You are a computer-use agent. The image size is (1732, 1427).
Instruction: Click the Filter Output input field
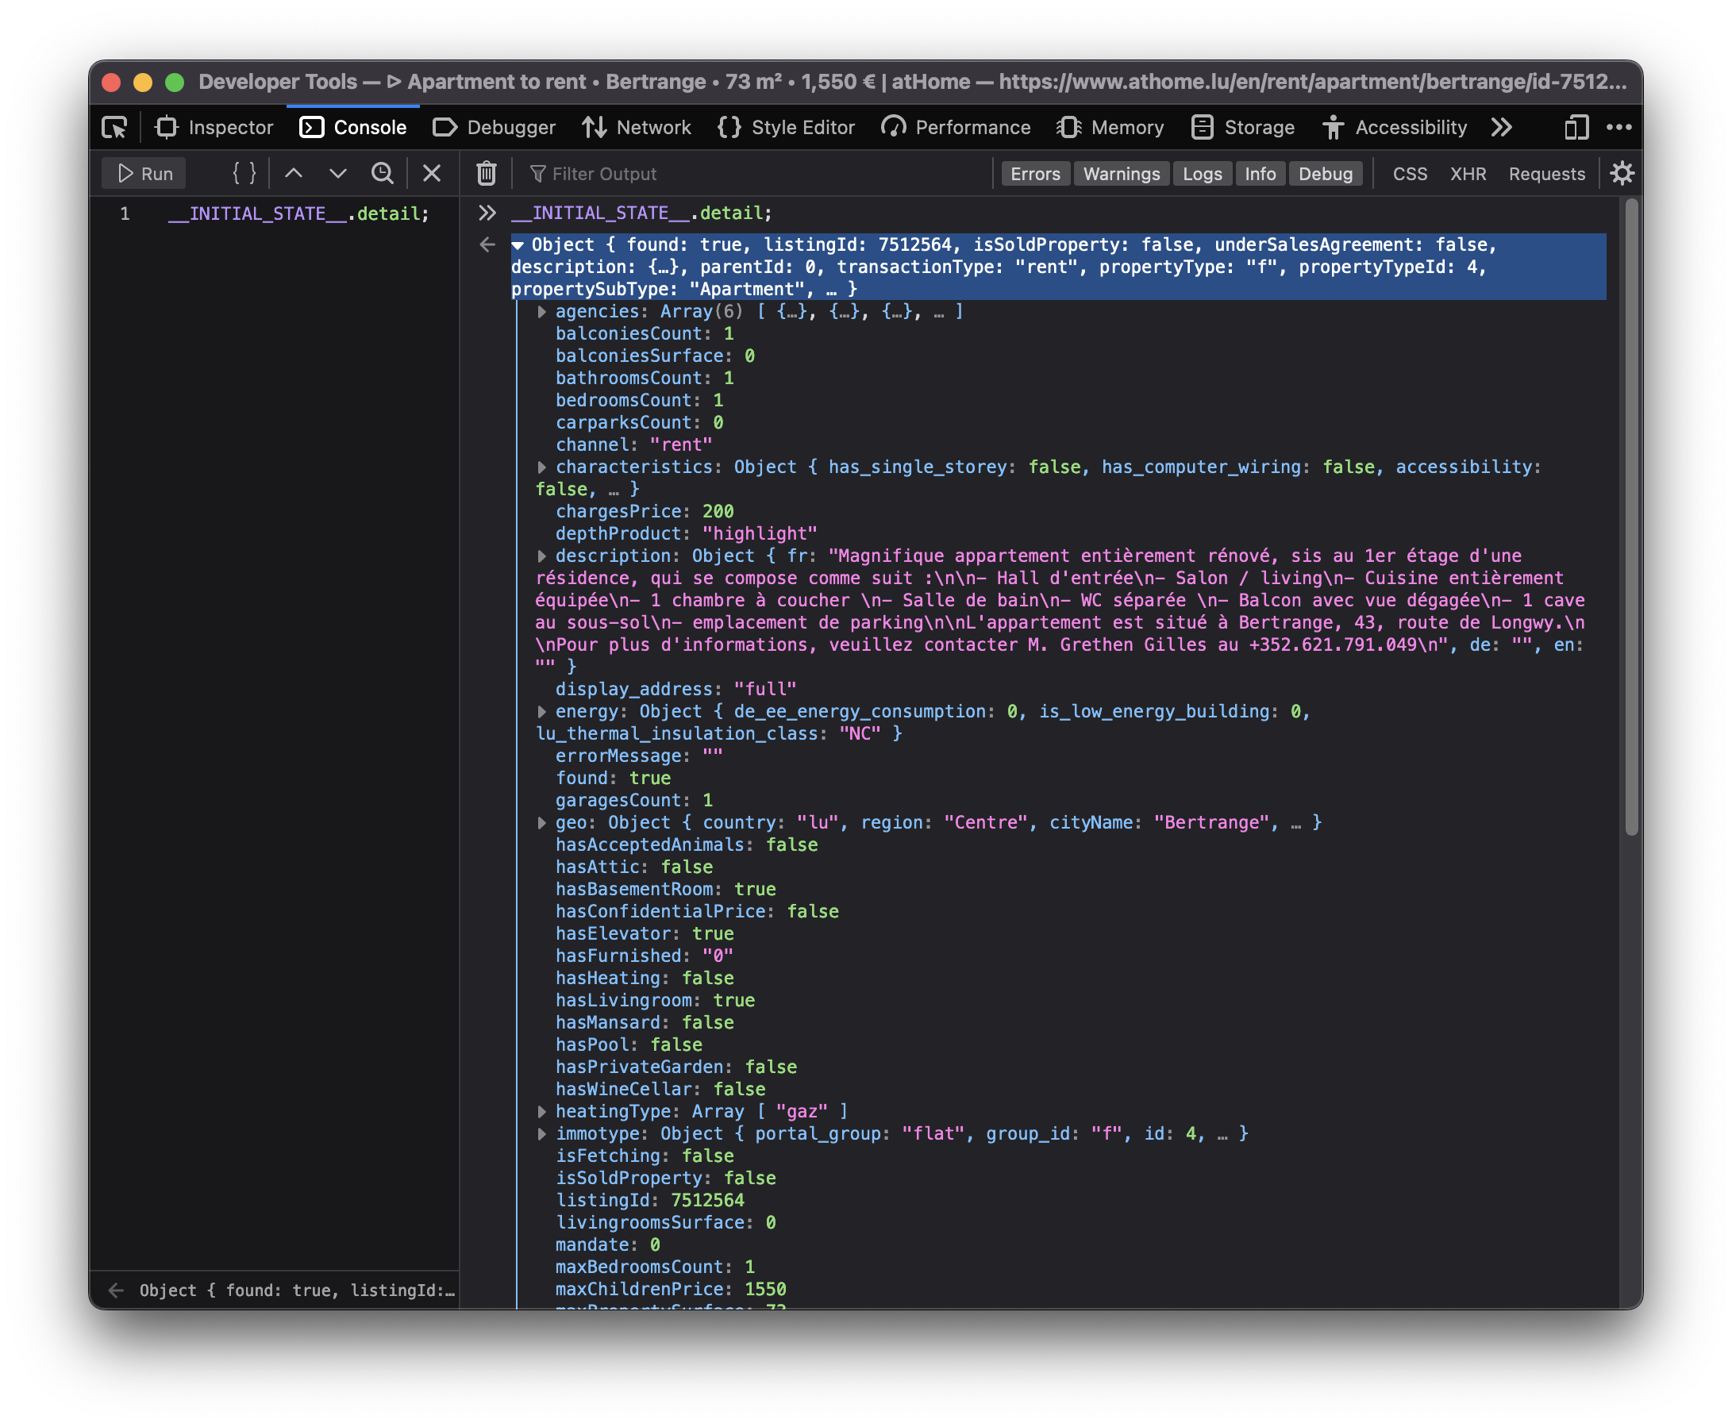[755, 173]
